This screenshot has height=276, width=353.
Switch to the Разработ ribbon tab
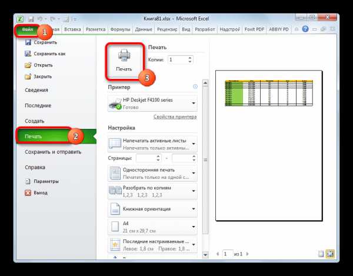coord(205,29)
